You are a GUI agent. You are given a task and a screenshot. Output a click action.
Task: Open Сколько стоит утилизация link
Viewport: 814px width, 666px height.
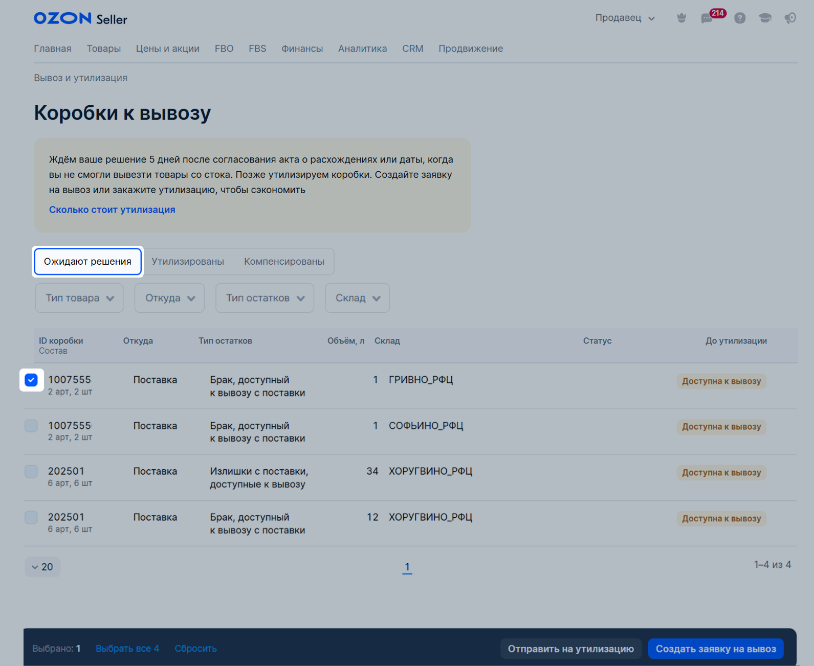tap(112, 210)
